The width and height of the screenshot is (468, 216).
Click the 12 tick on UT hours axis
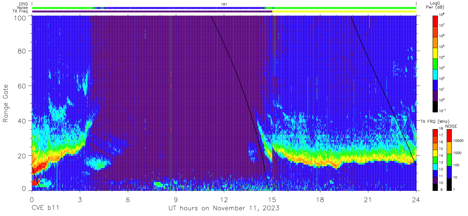coord(224,199)
